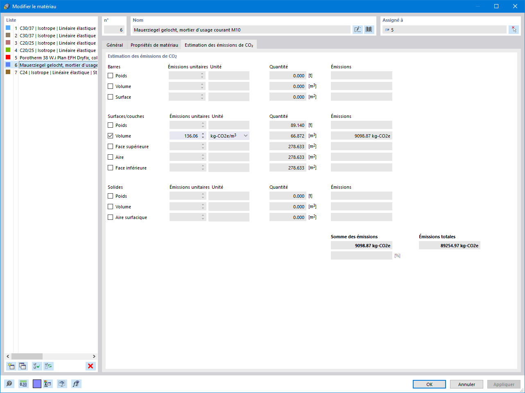
Task: Click the list's horizontal scrollbar thumb
Action: (x=27, y=356)
